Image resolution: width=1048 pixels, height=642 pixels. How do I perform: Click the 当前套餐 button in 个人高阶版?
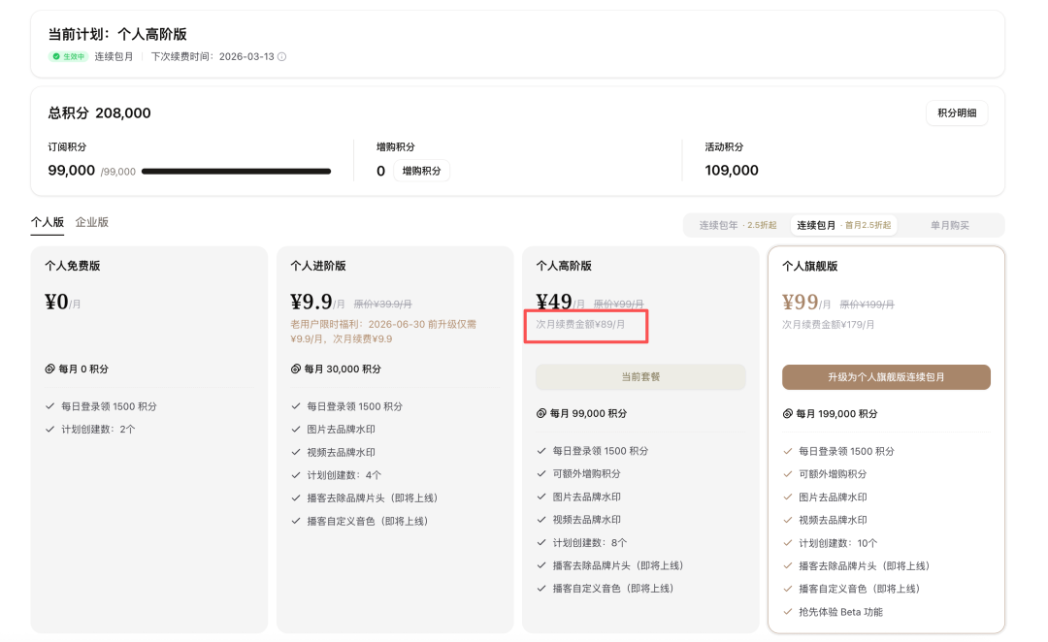click(x=640, y=377)
